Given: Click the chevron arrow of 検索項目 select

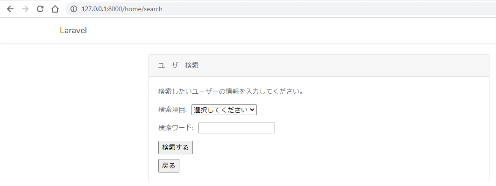Looking at the screenshot, I should tap(252, 110).
